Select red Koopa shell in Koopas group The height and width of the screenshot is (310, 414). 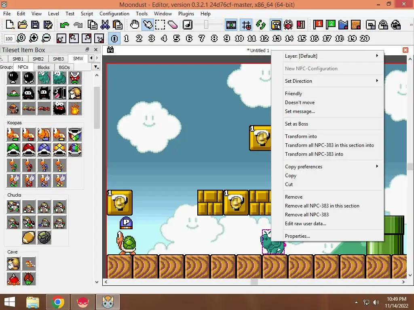(29, 150)
